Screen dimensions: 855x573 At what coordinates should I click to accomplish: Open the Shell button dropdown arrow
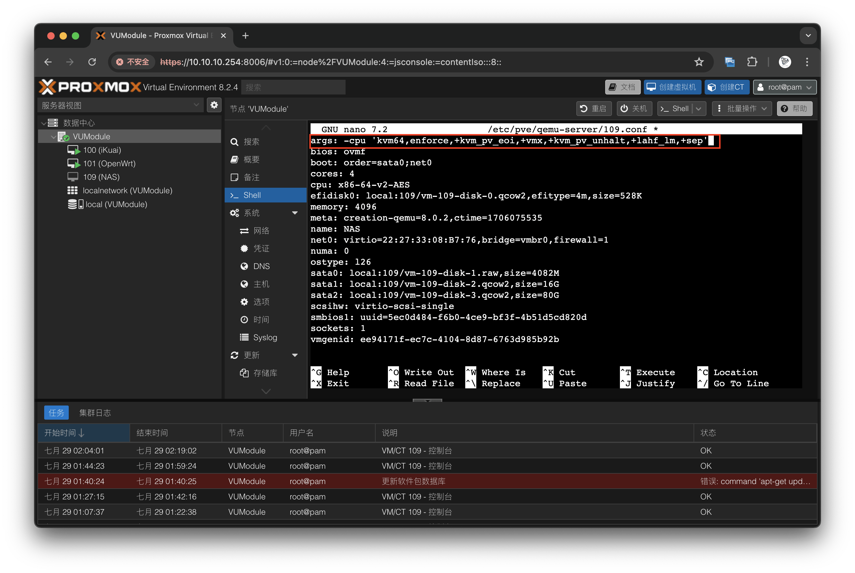(699, 109)
